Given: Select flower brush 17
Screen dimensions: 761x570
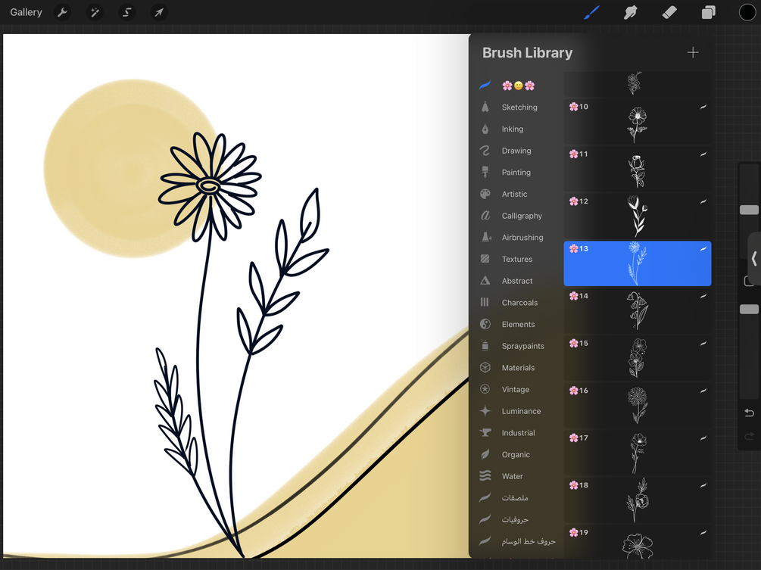Looking at the screenshot, I should click(x=638, y=453).
